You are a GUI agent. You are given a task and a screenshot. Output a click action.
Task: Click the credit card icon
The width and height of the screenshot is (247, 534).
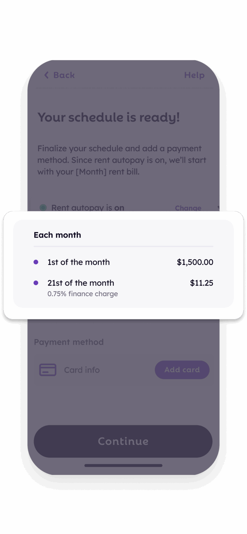click(x=48, y=370)
